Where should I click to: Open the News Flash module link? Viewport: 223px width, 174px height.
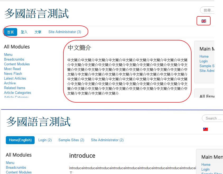click(13, 74)
